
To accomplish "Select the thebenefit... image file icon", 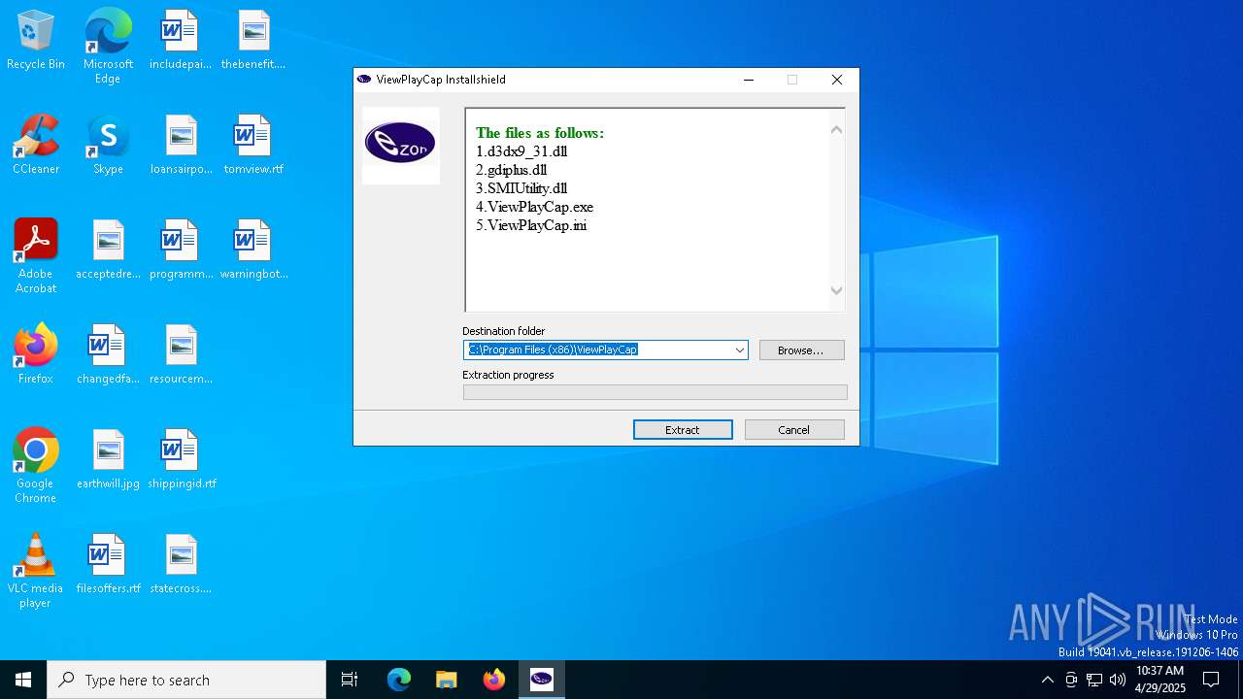I will point(253,41).
